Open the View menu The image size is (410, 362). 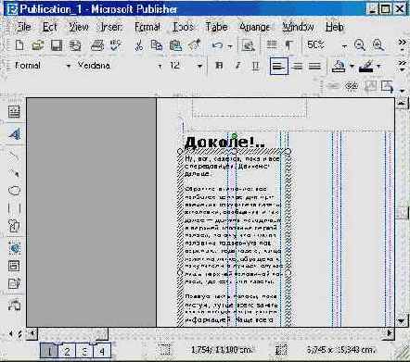(79, 27)
